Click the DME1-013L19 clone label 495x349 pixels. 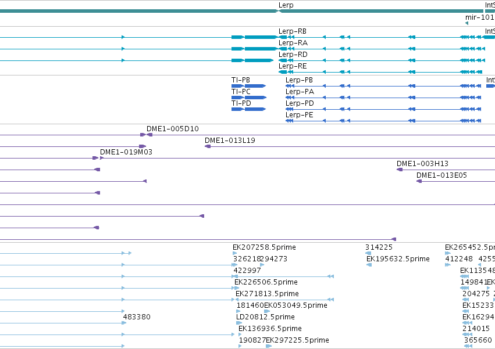click(230, 141)
